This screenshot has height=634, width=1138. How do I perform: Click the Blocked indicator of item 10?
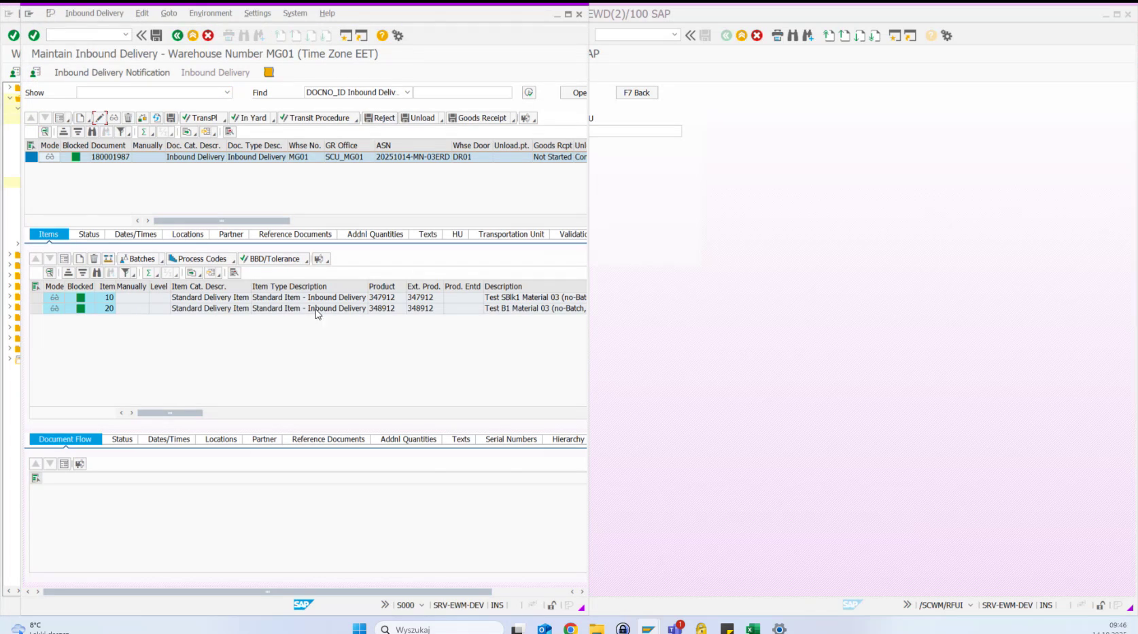coord(80,297)
